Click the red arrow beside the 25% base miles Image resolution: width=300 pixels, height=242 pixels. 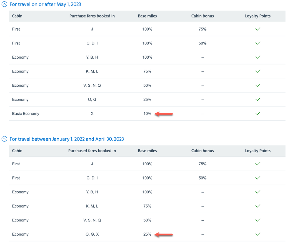point(164,234)
